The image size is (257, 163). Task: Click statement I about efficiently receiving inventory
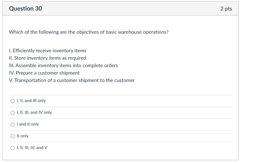click(x=48, y=51)
